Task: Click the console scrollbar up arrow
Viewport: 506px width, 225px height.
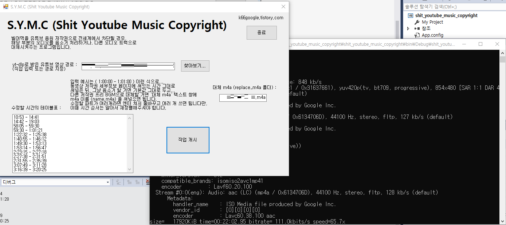Action: click(503, 53)
